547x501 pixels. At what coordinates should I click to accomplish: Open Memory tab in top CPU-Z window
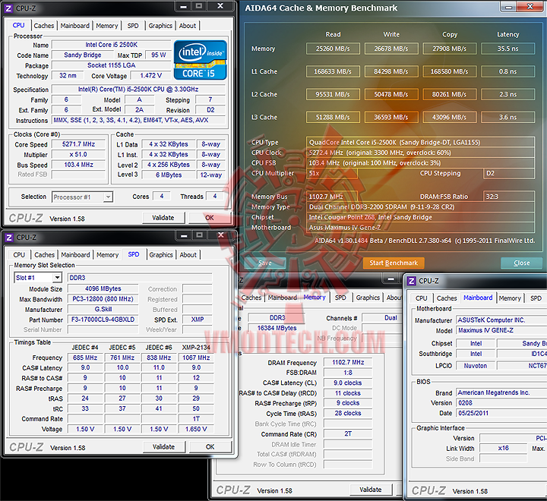(x=107, y=26)
